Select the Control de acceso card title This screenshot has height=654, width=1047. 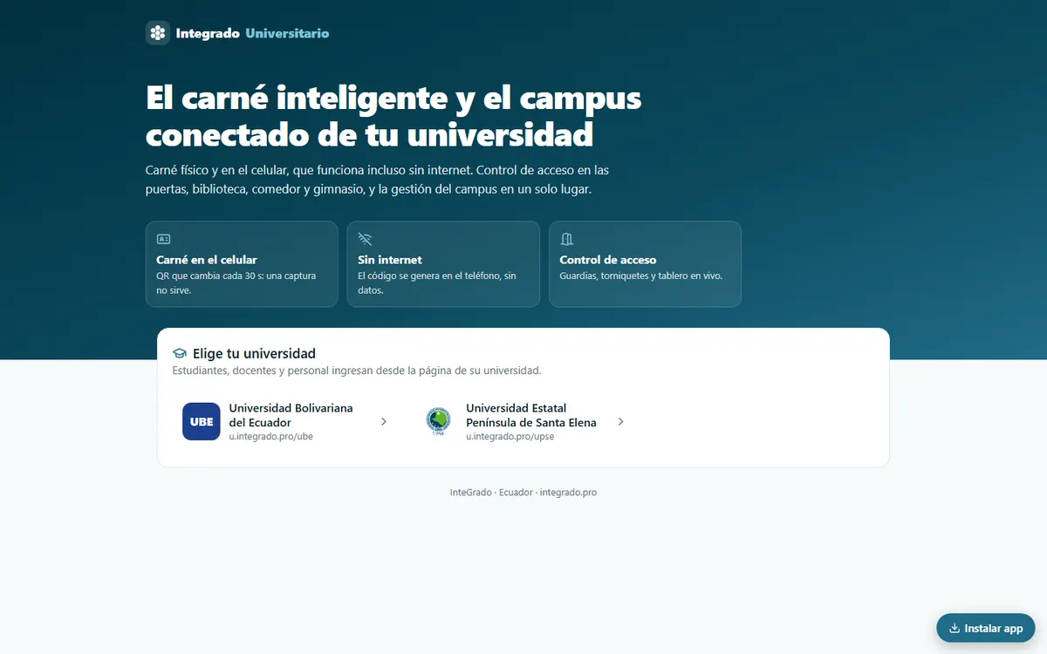608,260
